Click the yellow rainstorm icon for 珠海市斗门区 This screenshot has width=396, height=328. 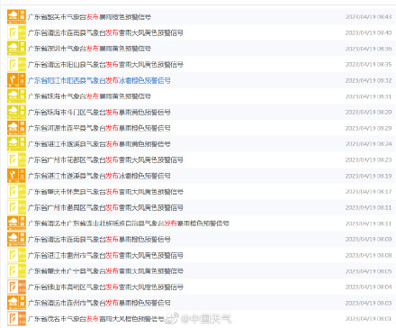click(x=16, y=112)
